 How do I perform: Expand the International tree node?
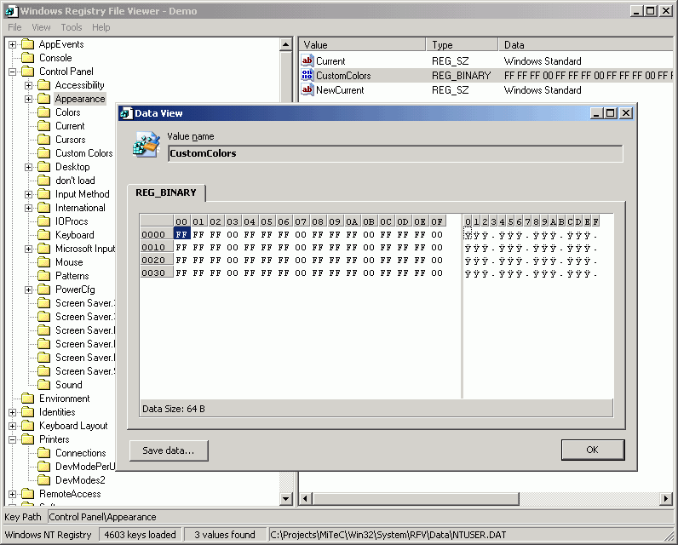pos(29,208)
